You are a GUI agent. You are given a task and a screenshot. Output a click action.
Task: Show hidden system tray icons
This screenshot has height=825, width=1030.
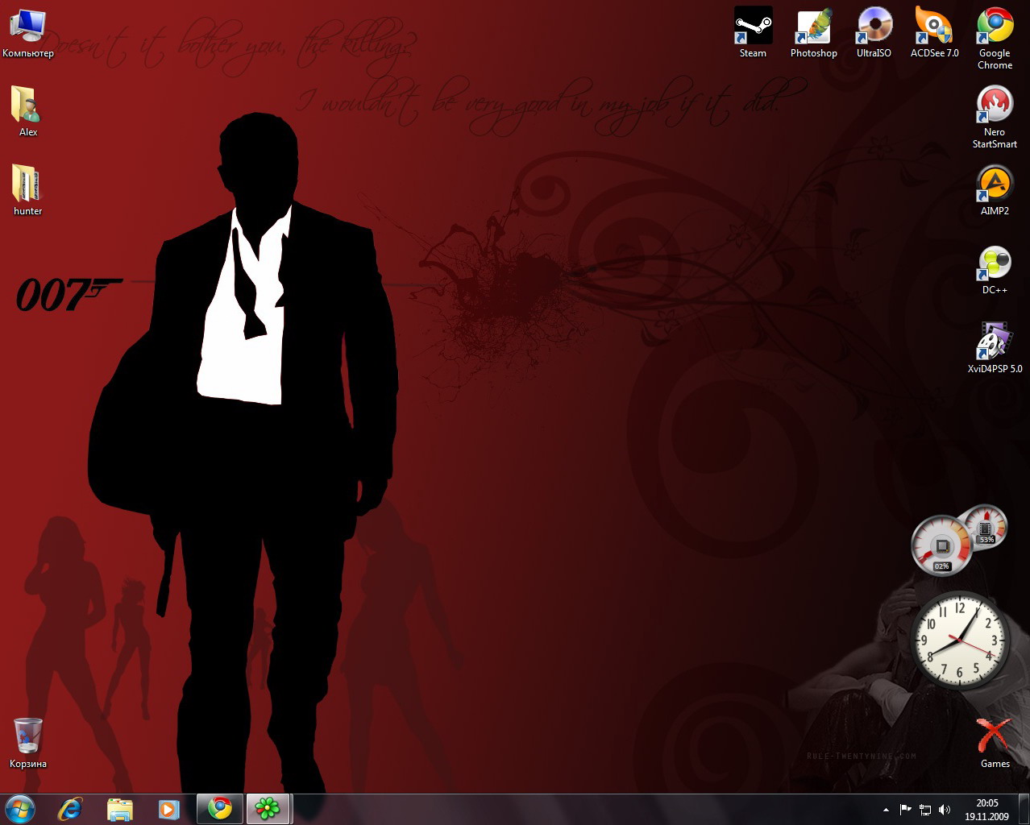click(887, 810)
